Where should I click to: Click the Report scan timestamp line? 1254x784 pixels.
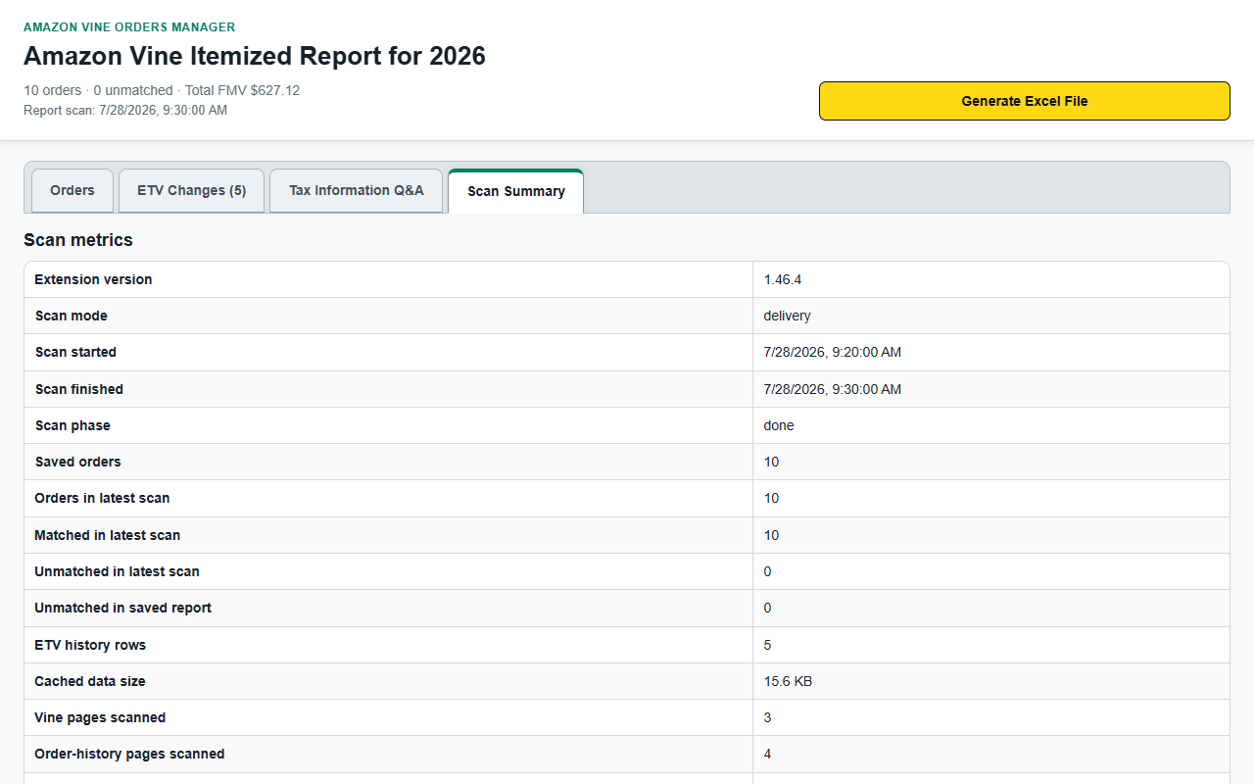(125, 110)
